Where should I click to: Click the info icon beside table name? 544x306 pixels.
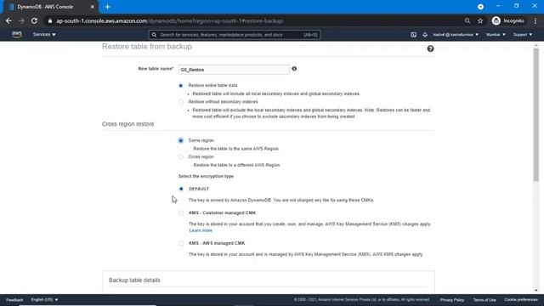coord(294,69)
